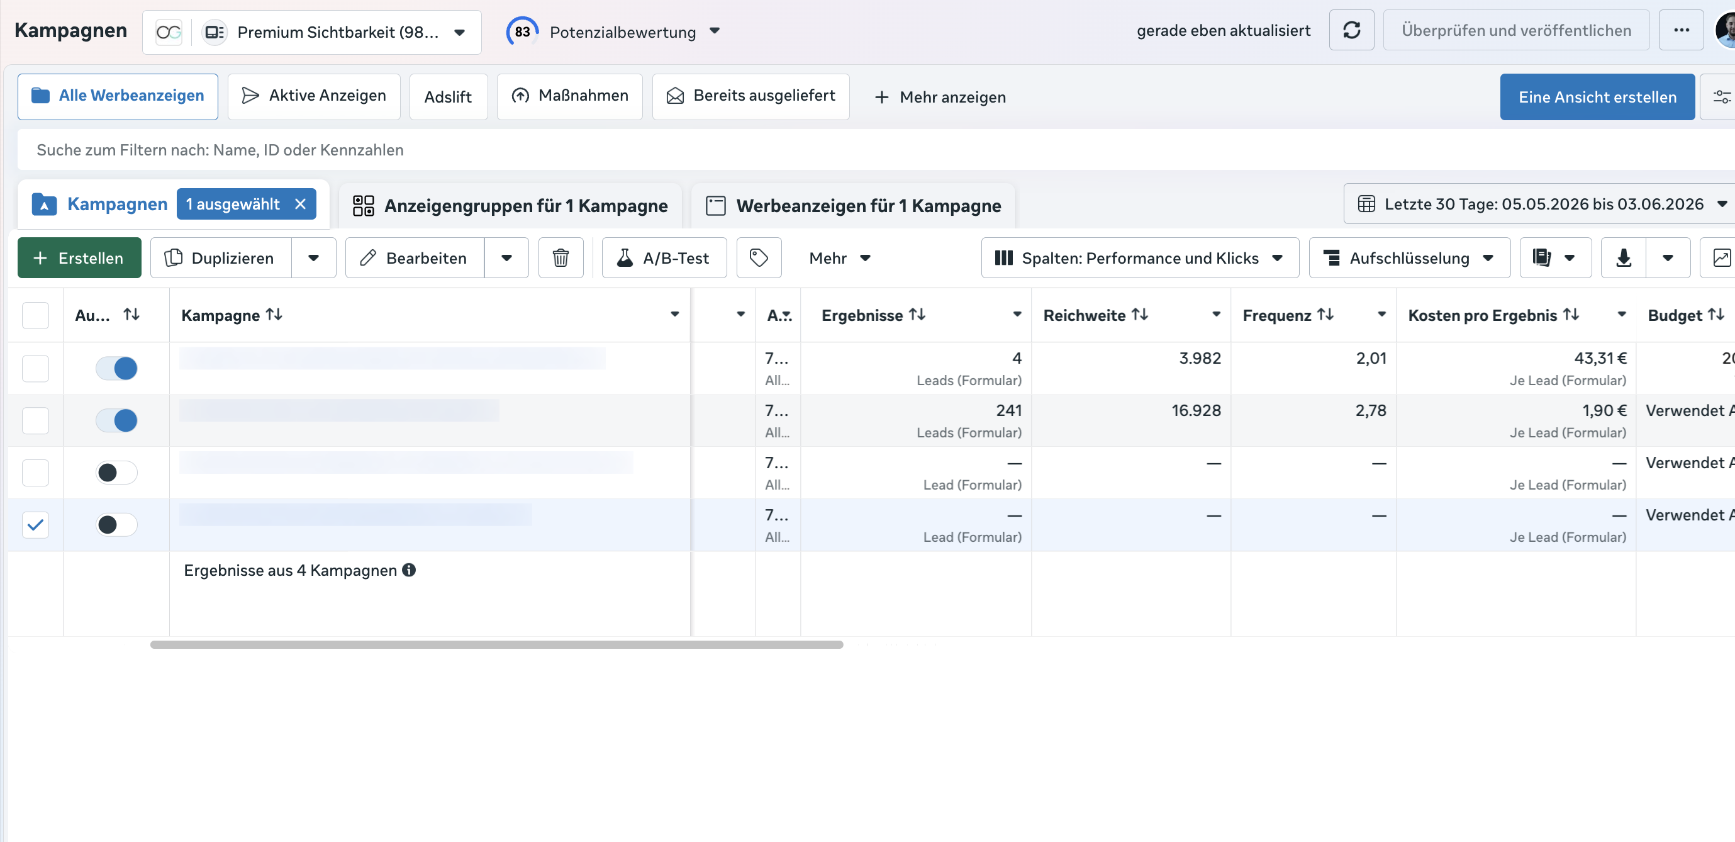Viewport: 1735px width, 842px height.
Task: Click the 83 Potenzialbewertung score circle
Action: pyautogui.click(x=522, y=31)
